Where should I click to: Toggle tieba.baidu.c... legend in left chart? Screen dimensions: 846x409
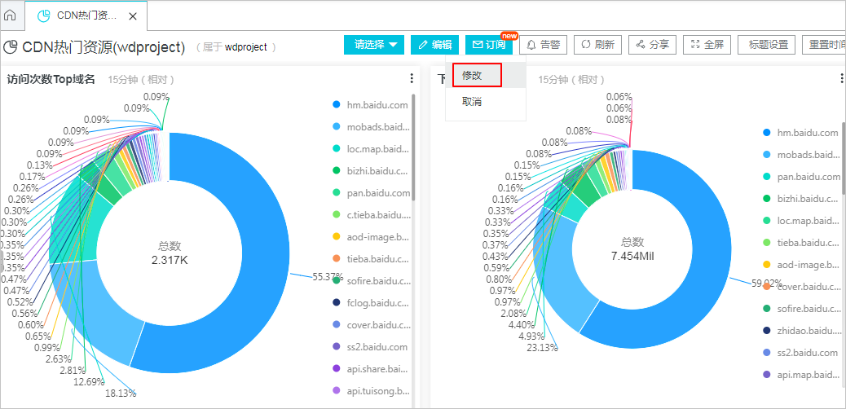[x=372, y=259]
